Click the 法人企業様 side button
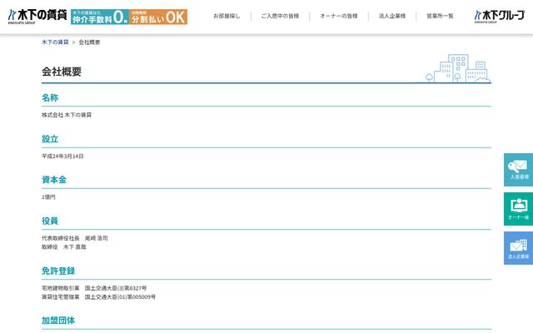This screenshot has width=533, height=333. click(x=518, y=248)
